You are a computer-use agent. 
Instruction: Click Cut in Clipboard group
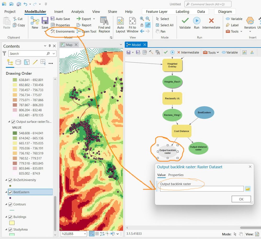(x=18, y=19)
